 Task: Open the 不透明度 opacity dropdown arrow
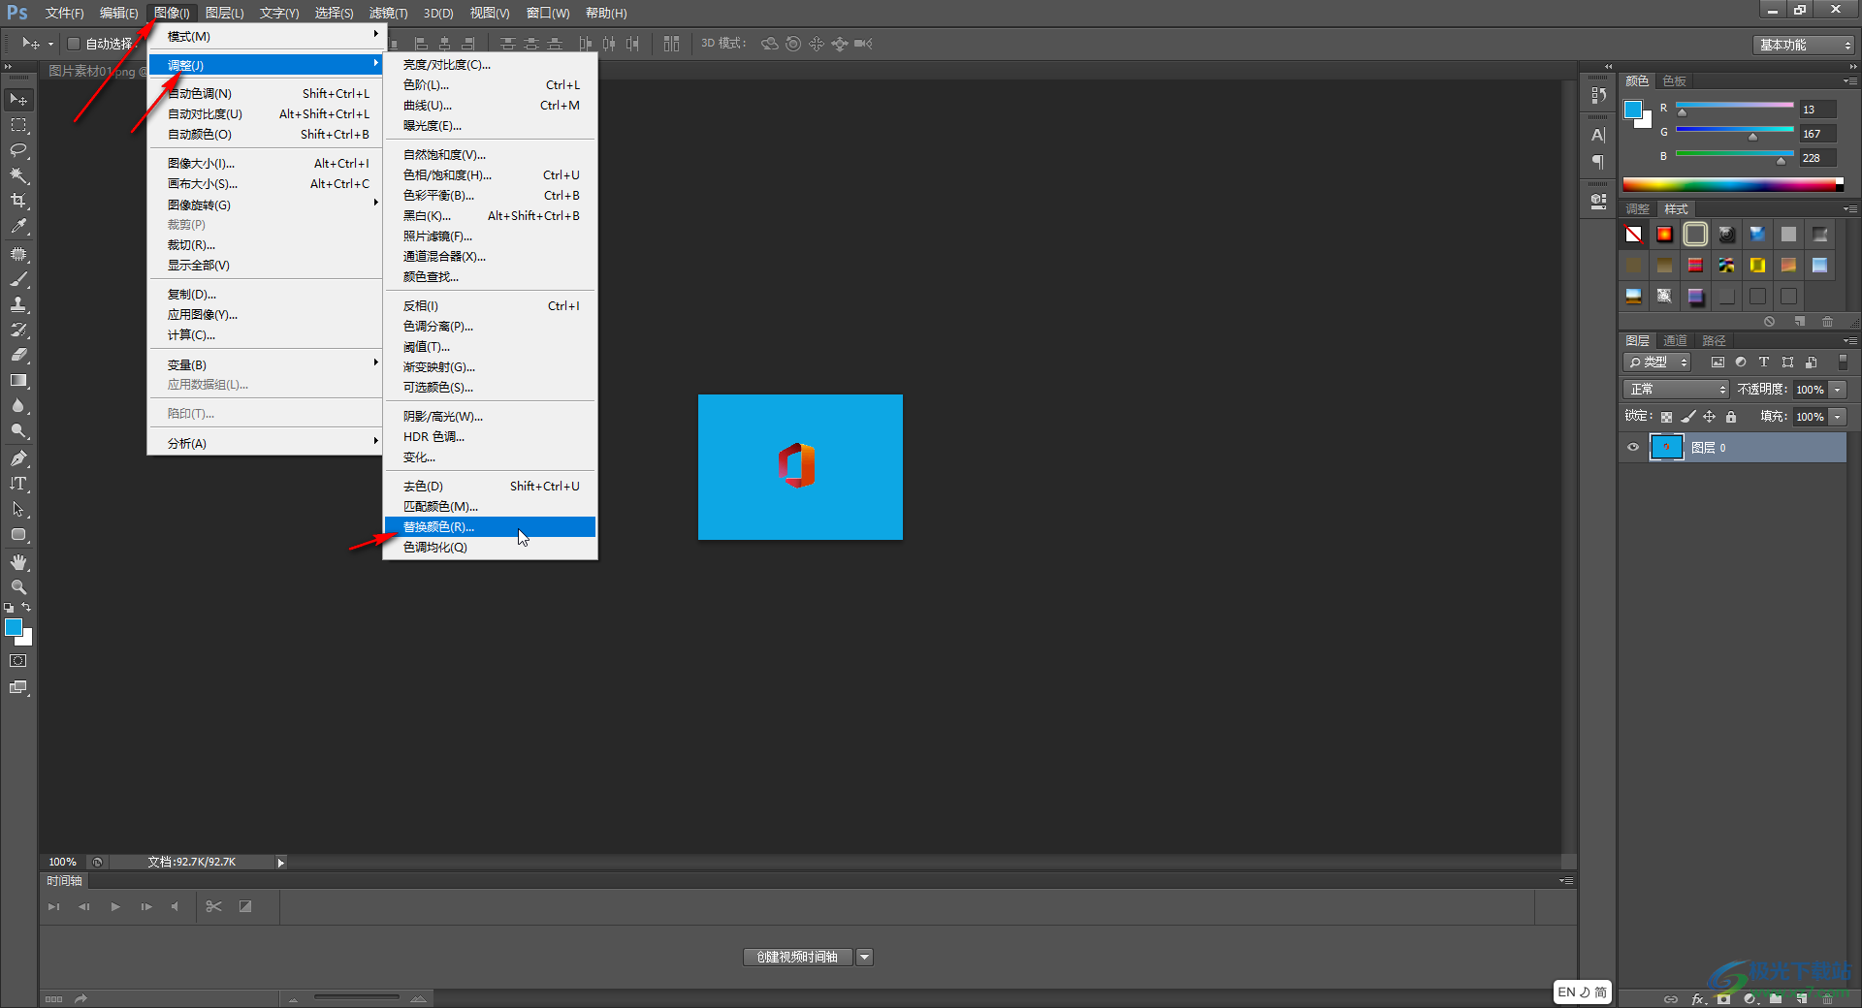click(x=1838, y=389)
